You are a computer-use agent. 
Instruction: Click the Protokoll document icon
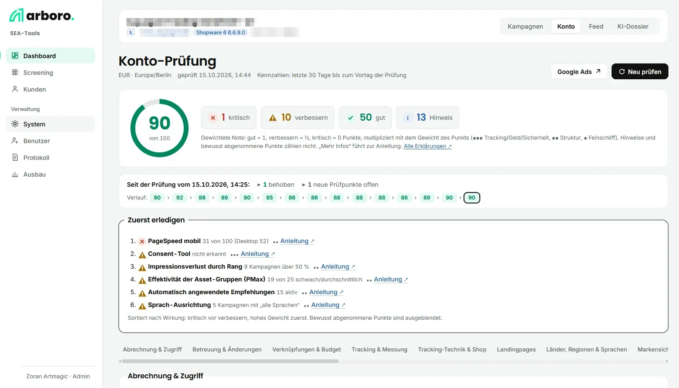tap(15, 158)
